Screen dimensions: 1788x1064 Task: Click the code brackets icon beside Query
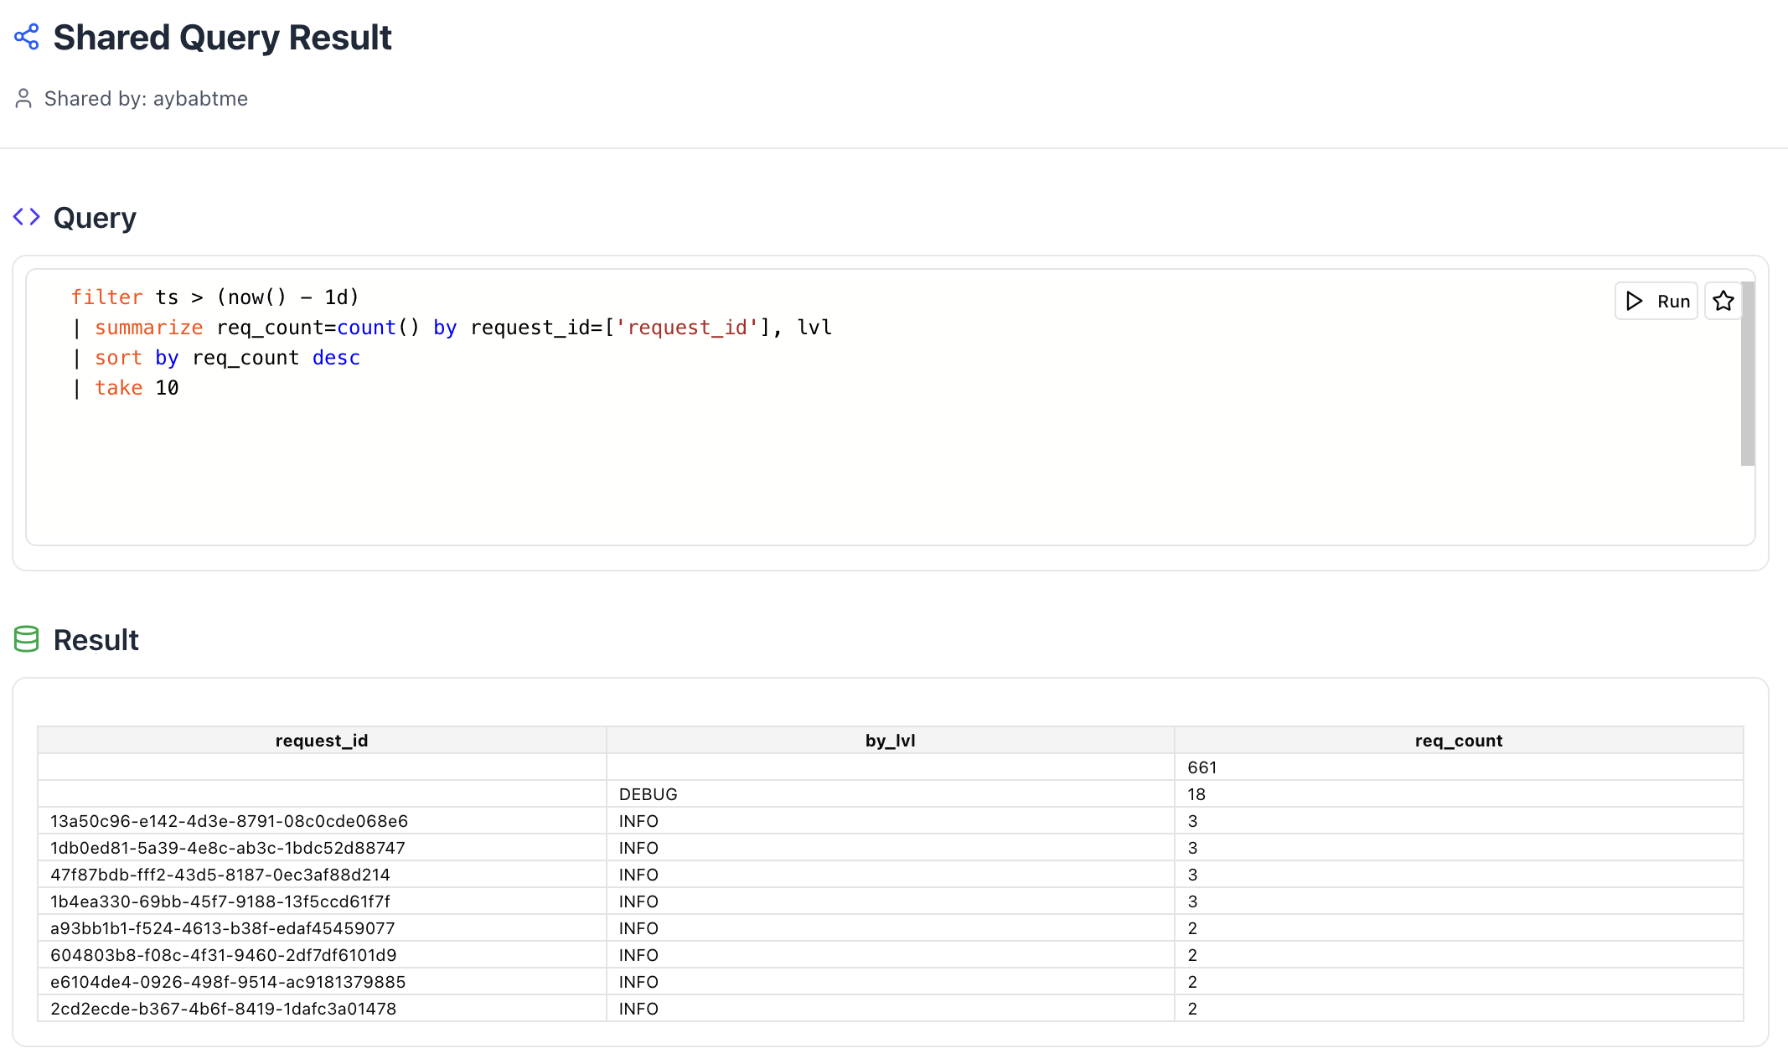[x=27, y=217]
